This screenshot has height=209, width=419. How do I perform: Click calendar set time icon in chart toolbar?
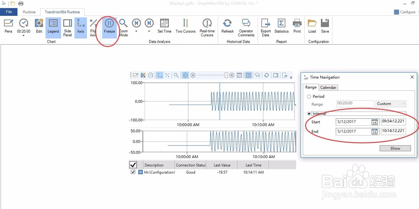[239, 75]
